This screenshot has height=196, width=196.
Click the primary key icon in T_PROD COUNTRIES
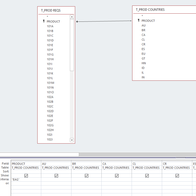[139, 20]
